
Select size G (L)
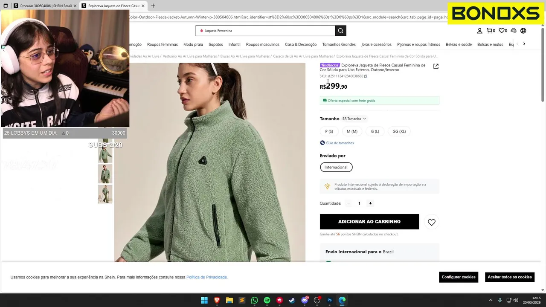click(x=375, y=131)
